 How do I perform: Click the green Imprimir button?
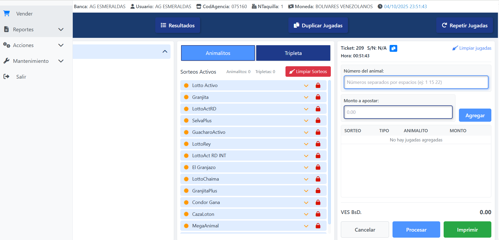tap(467, 229)
